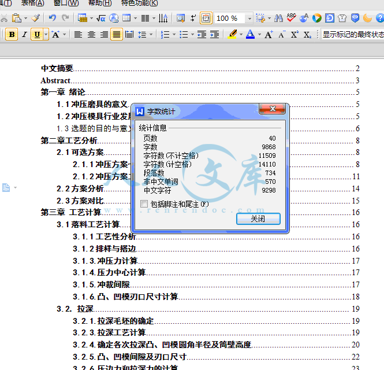Close the 字数统计 dialog with X

click(x=273, y=109)
